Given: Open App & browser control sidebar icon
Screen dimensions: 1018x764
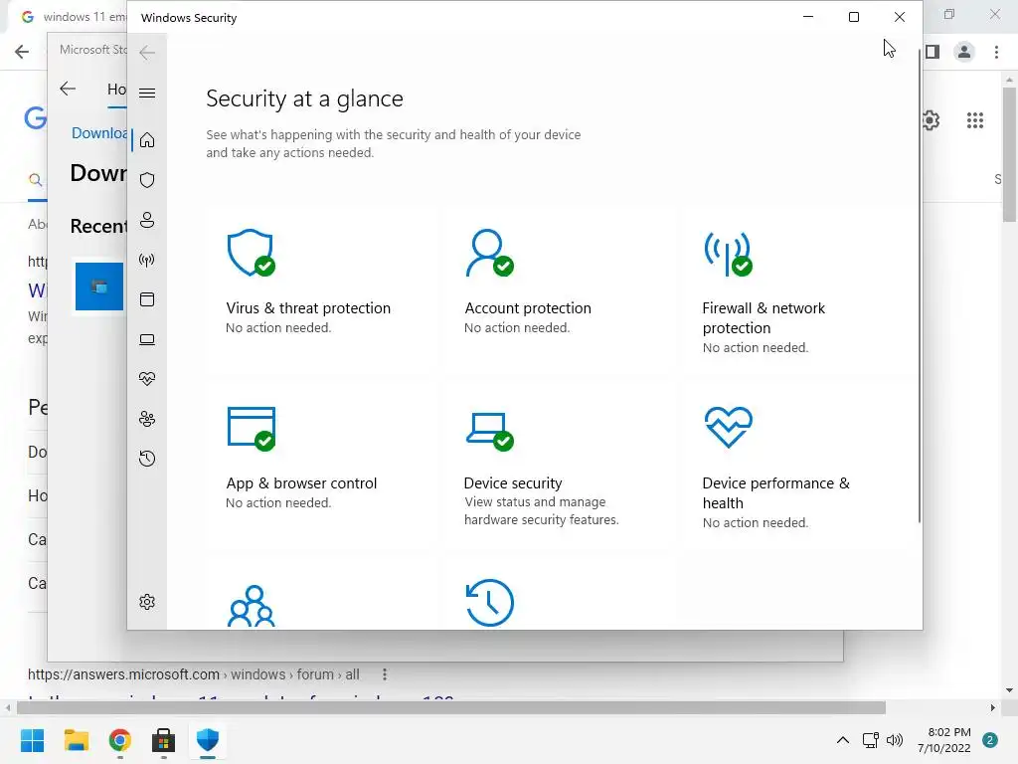Looking at the screenshot, I should 147,299.
